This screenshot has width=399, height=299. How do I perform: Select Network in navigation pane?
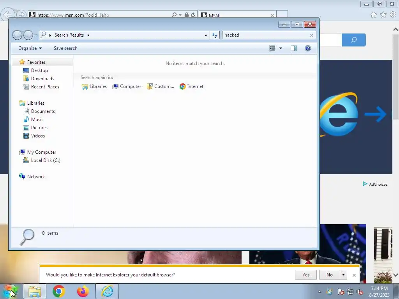[36, 176]
